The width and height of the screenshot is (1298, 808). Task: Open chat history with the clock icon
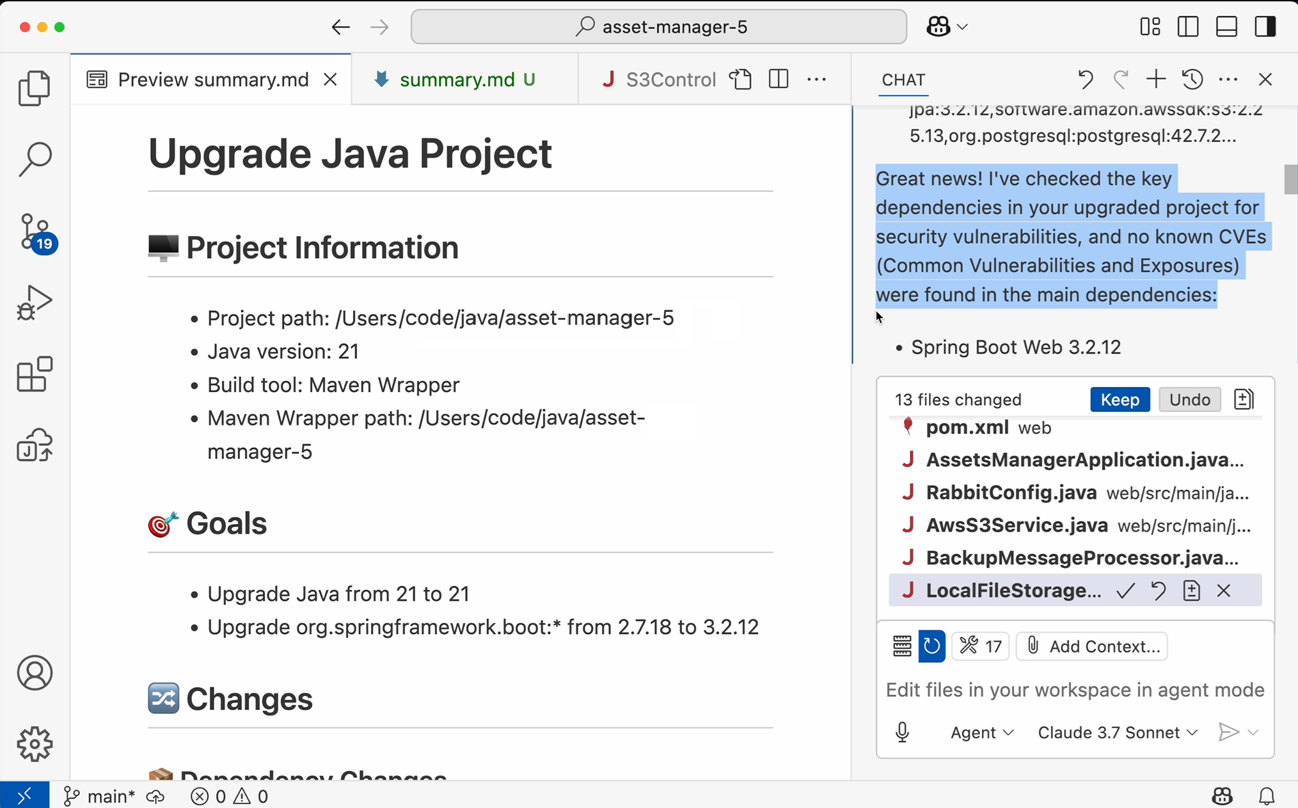tap(1191, 79)
